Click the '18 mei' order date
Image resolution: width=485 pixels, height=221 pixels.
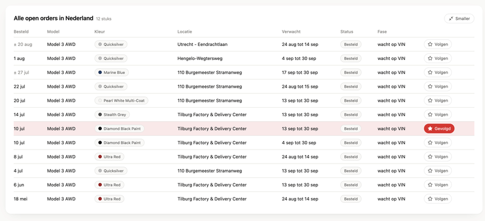click(21, 199)
